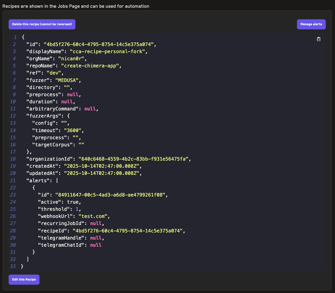The image size is (335, 293).
Task: Open Manage alerts
Action: [311, 24]
